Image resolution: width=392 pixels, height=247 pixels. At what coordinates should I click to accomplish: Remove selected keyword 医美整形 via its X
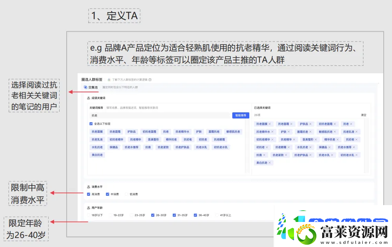(316, 139)
